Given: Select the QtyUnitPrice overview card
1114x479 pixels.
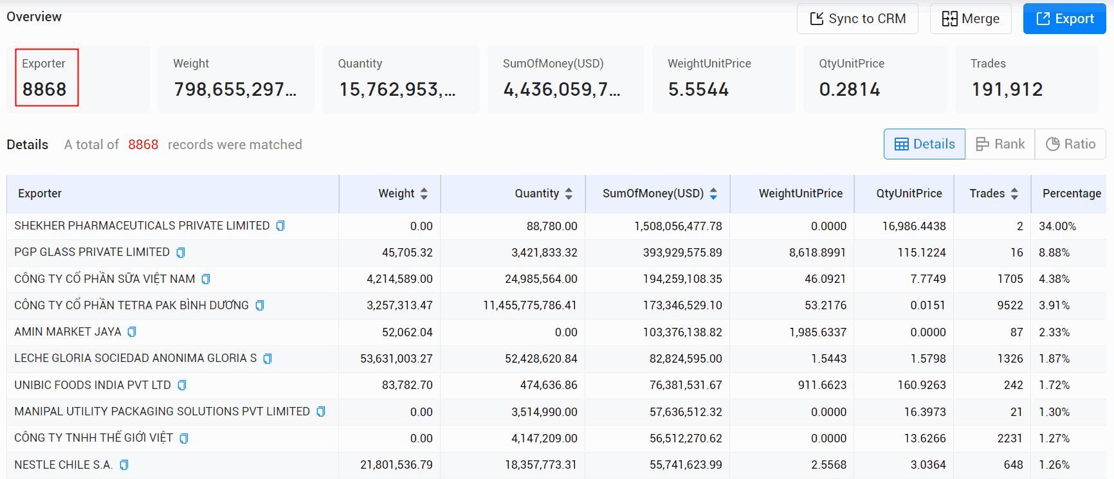Looking at the screenshot, I should tap(875, 79).
